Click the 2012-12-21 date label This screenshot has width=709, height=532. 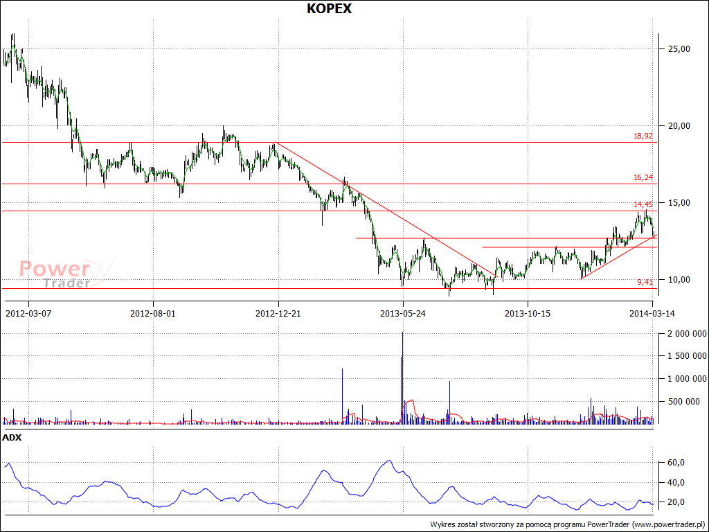click(x=278, y=314)
